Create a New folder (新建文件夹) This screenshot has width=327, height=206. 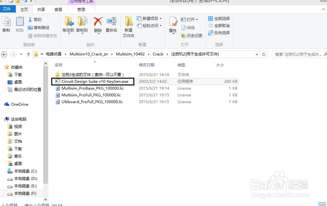[x=129, y=27]
